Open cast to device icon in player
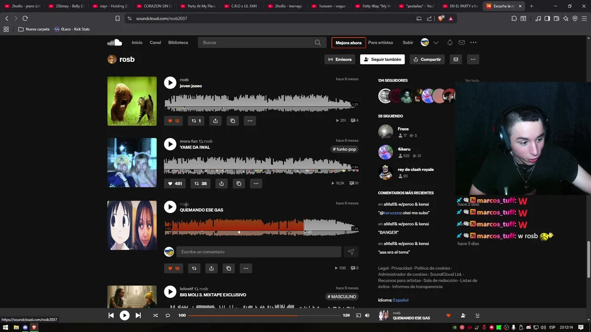The image size is (591, 332). [x=358, y=315]
